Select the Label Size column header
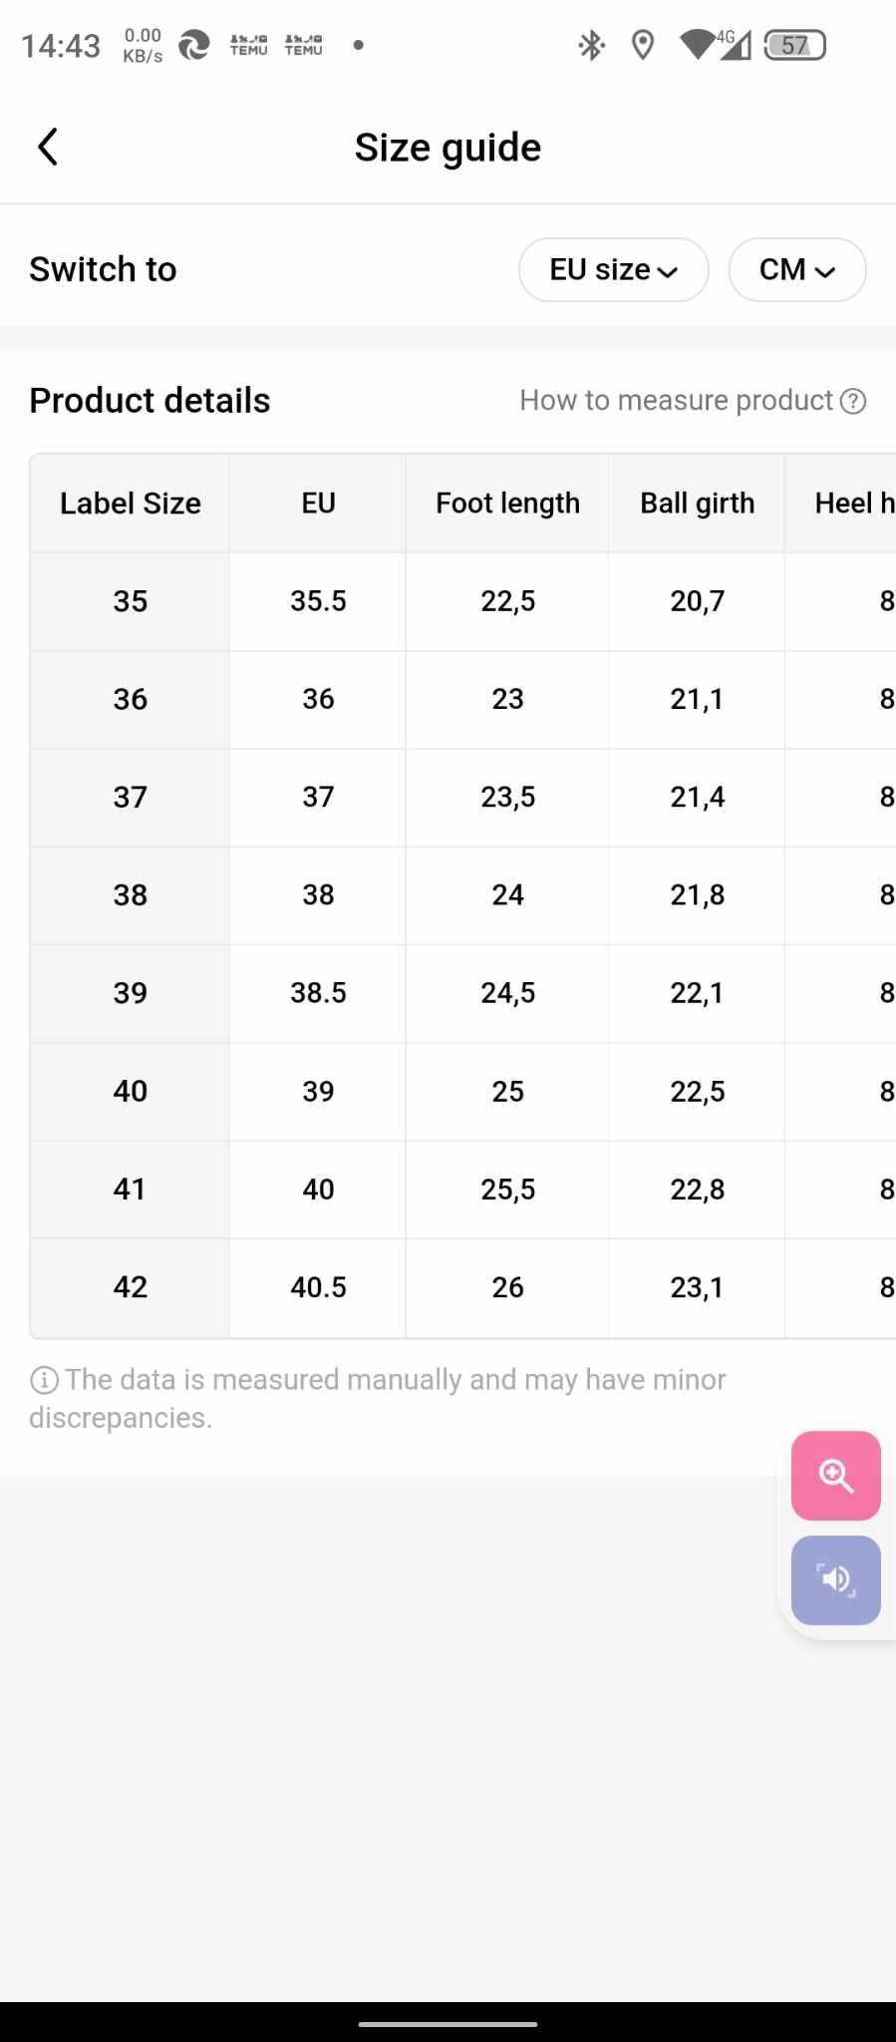The width and height of the screenshot is (896, 2042). coord(130,504)
